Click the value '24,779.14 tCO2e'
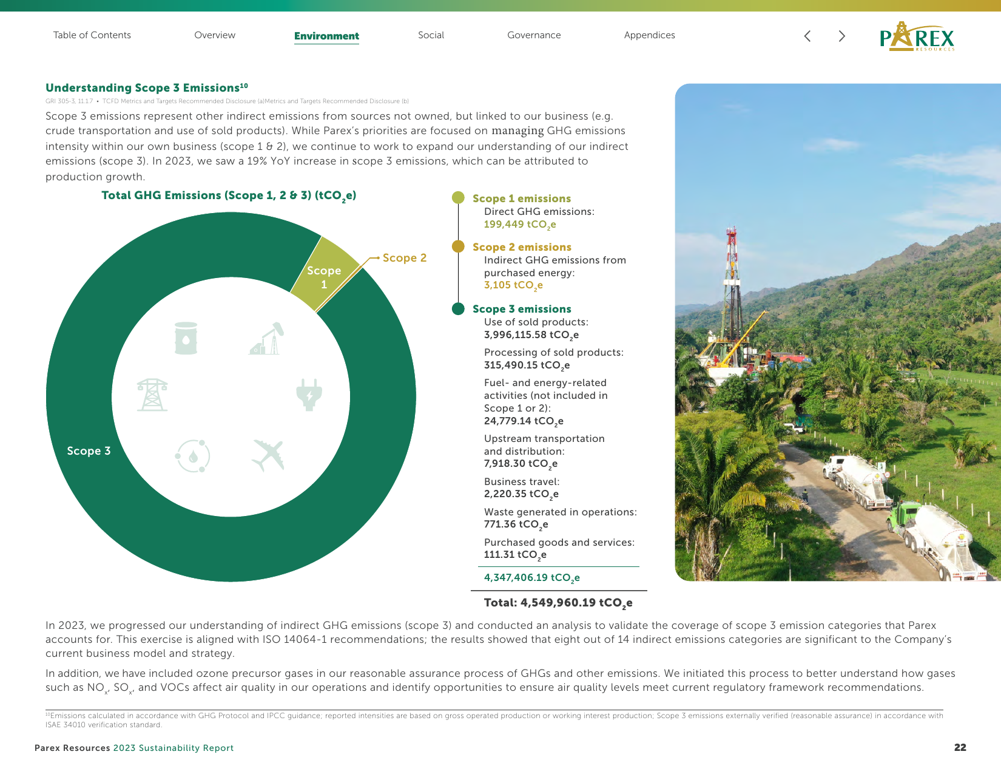The image size is (1001, 774). click(x=524, y=421)
